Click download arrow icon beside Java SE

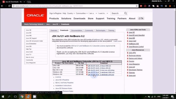[128, 32]
